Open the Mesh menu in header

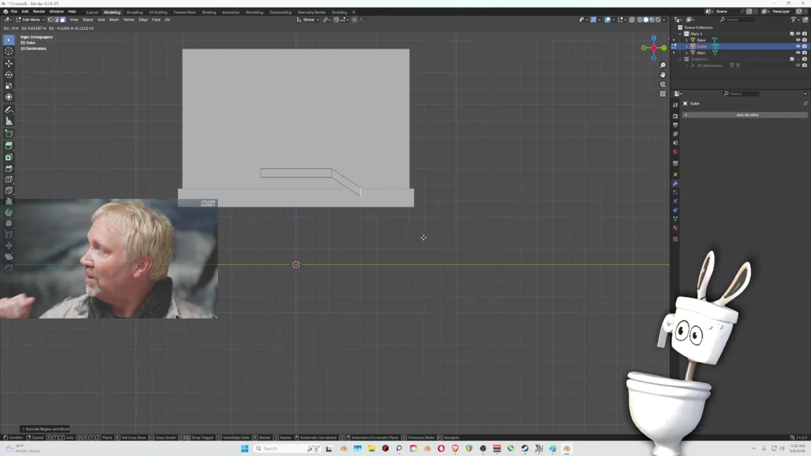(x=114, y=20)
